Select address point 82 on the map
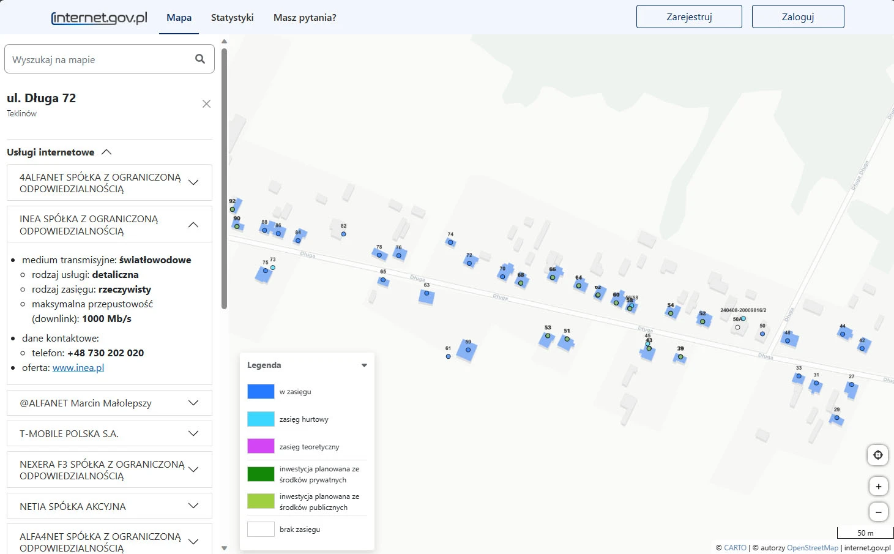This screenshot has height=554, width=894. point(343,234)
